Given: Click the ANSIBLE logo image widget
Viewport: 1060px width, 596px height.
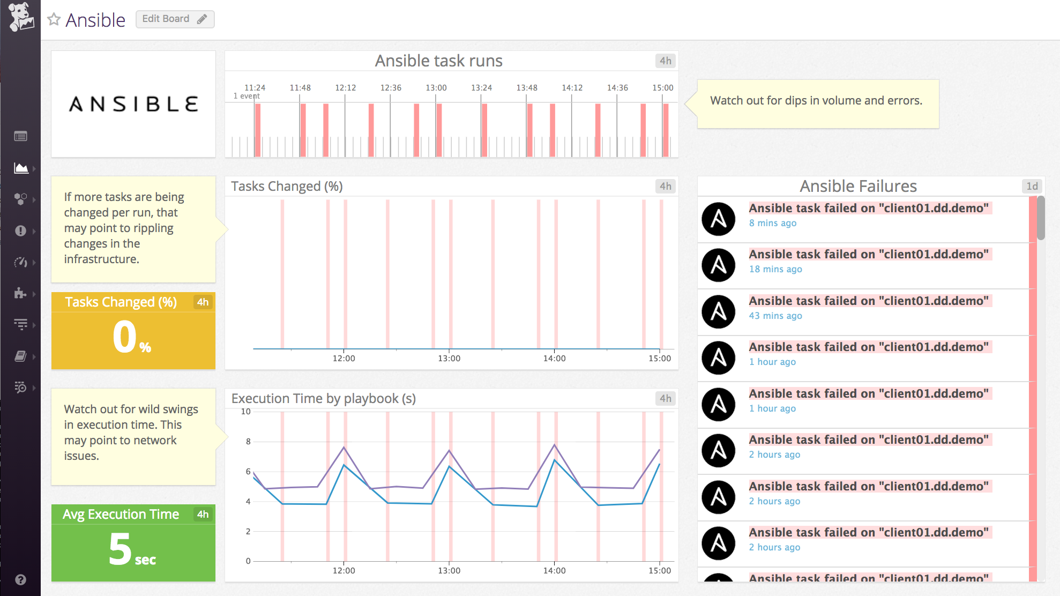Looking at the screenshot, I should point(133,103).
